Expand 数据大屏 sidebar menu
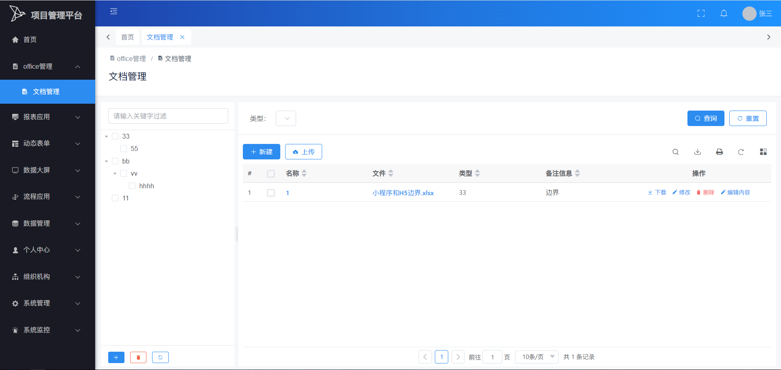 pyautogui.click(x=48, y=170)
